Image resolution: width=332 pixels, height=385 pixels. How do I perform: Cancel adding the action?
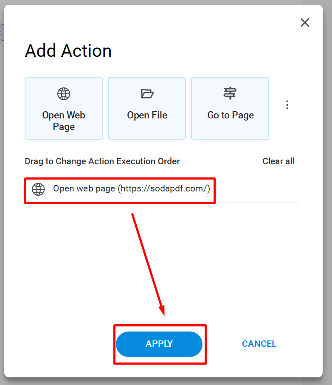pos(259,344)
